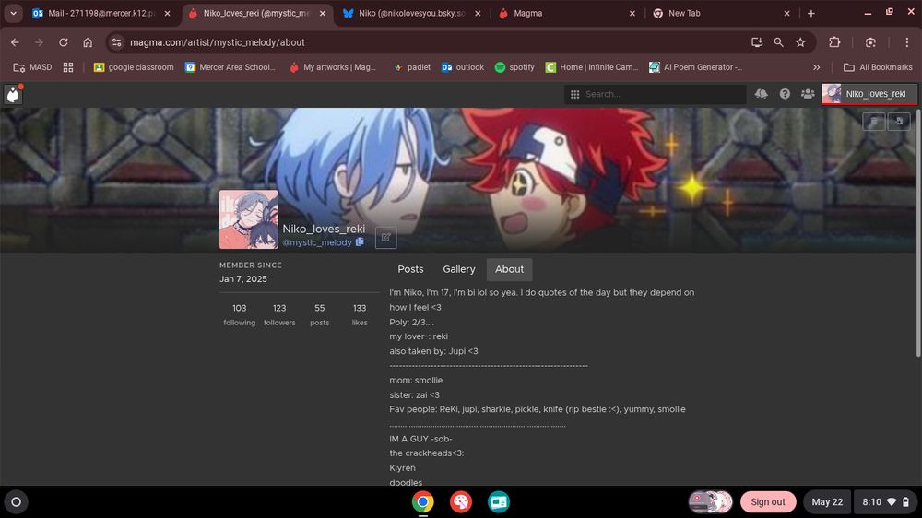The height and width of the screenshot is (518, 922).
Task: Open the AI Poem Generator bookmark
Action: tap(695, 67)
